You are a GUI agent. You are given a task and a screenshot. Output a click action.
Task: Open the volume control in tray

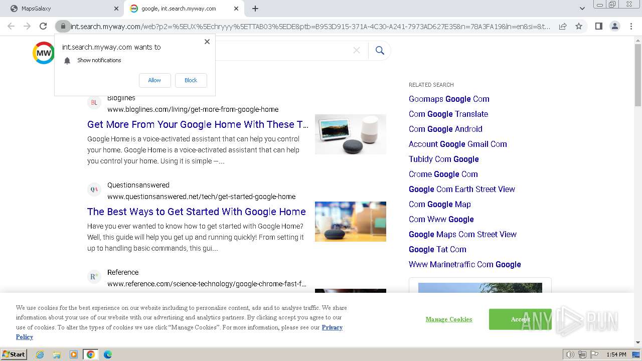pyautogui.click(x=570, y=354)
